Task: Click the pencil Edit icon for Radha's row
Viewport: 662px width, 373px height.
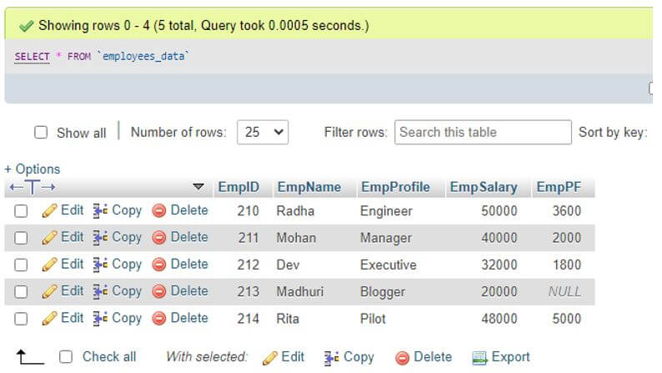Action: click(x=49, y=211)
